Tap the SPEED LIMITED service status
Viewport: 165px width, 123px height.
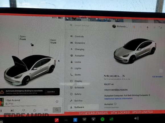click(143, 112)
